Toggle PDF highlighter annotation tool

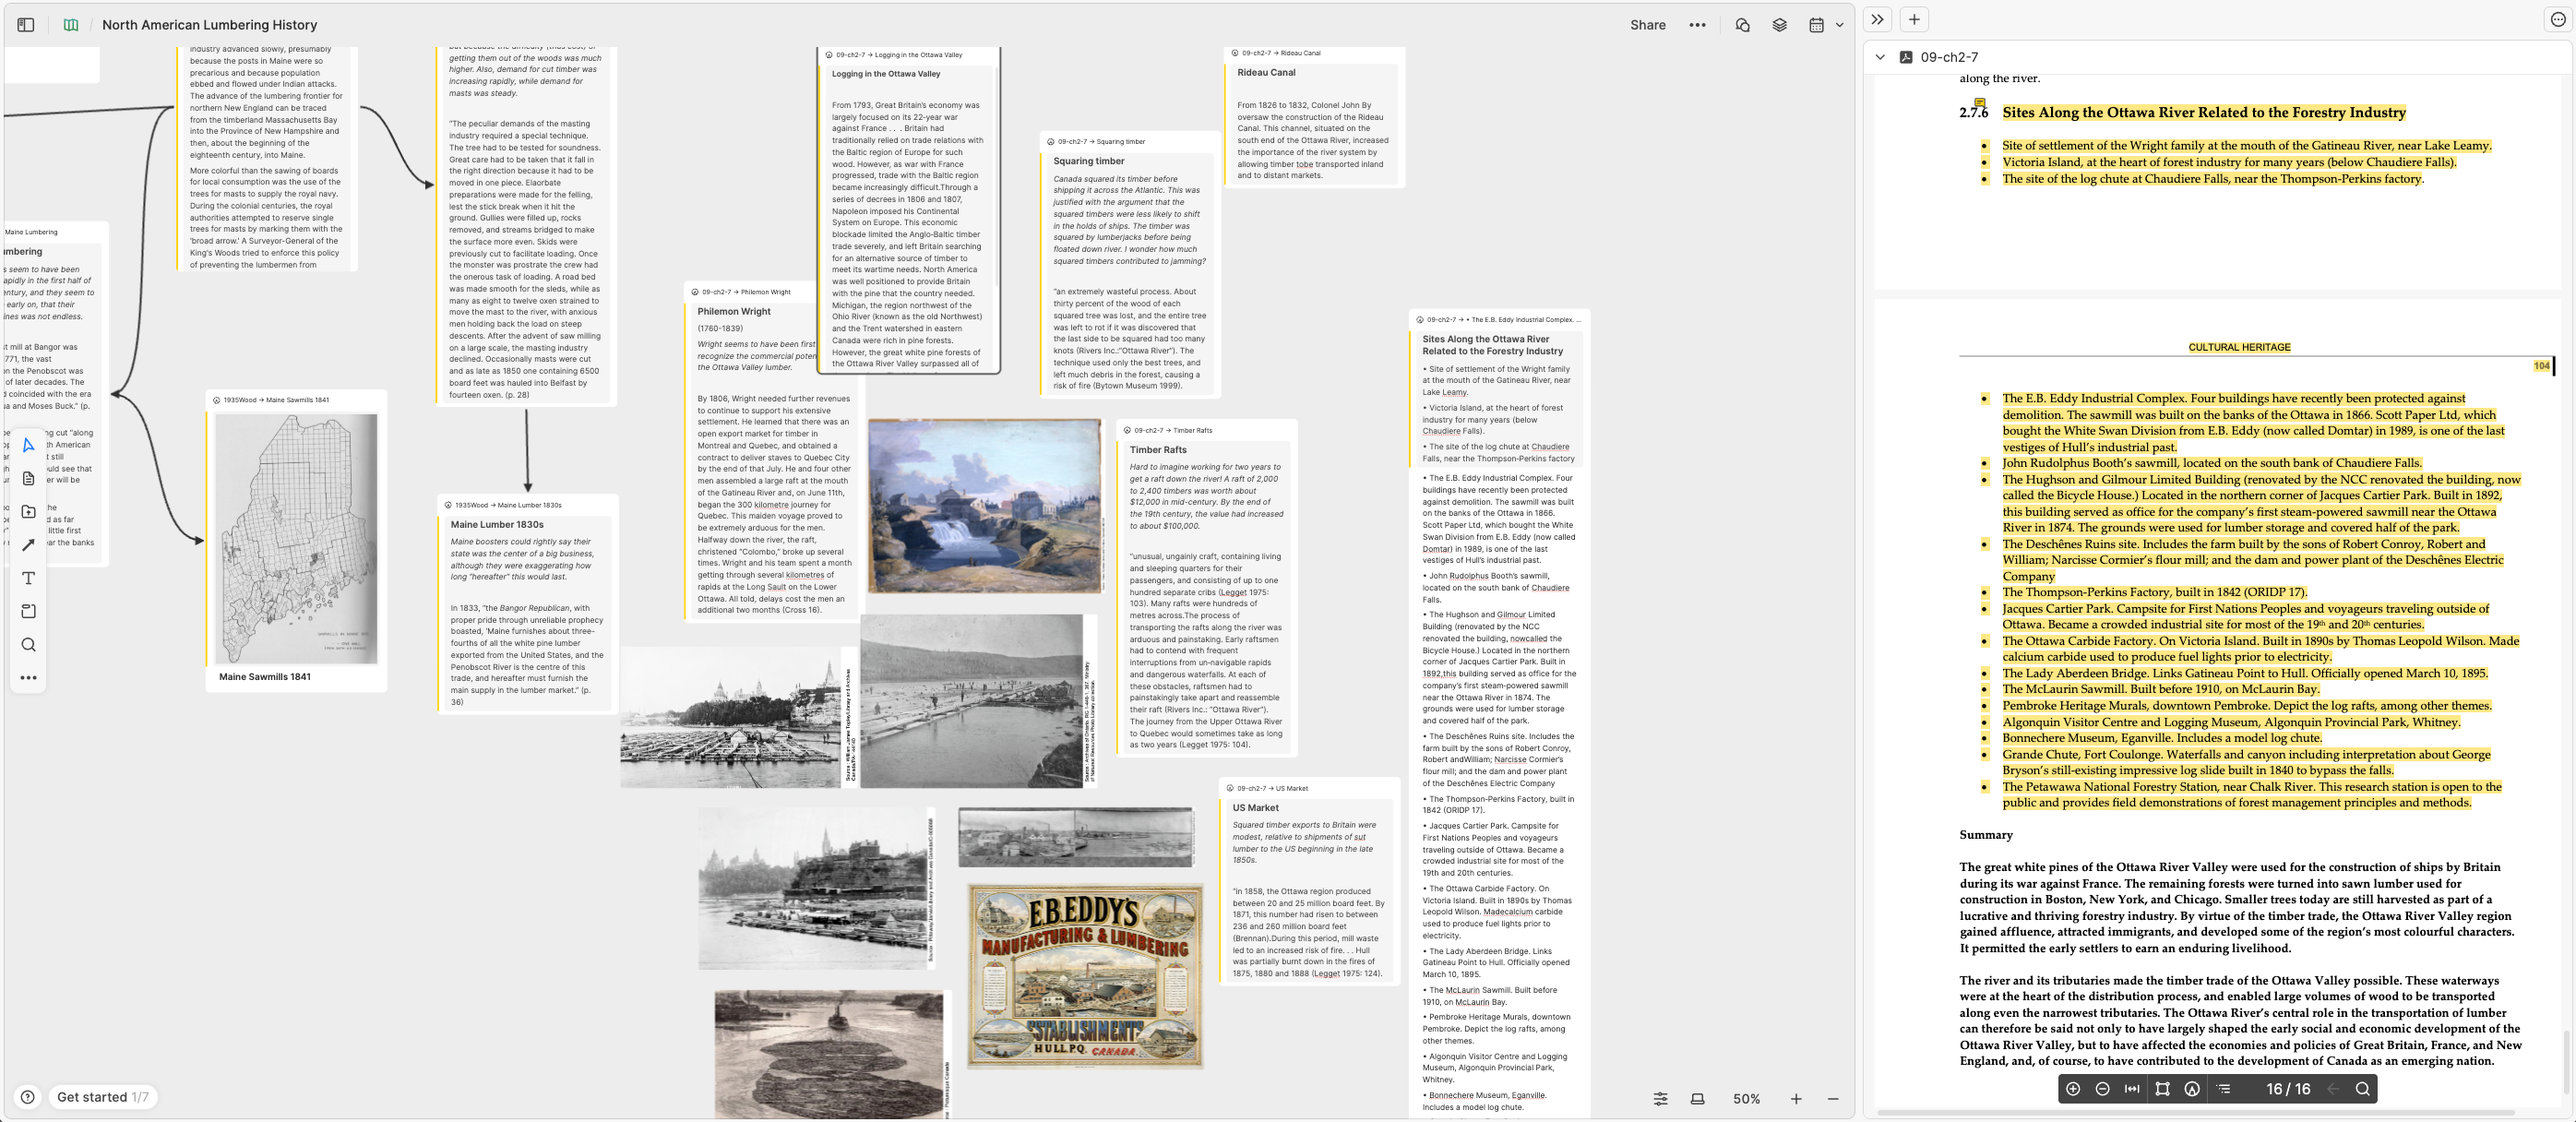click(x=2192, y=1089)
